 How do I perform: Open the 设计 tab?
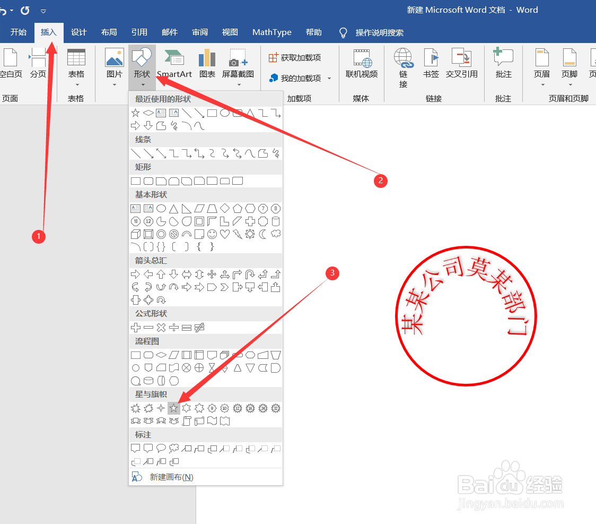78,32
